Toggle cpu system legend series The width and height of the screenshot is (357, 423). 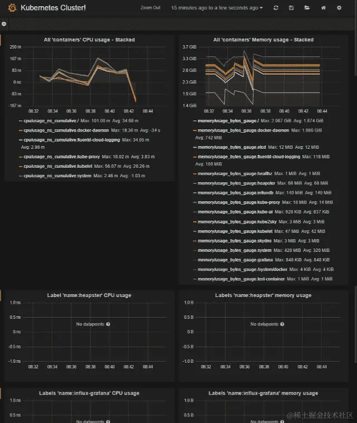point(57,176)
